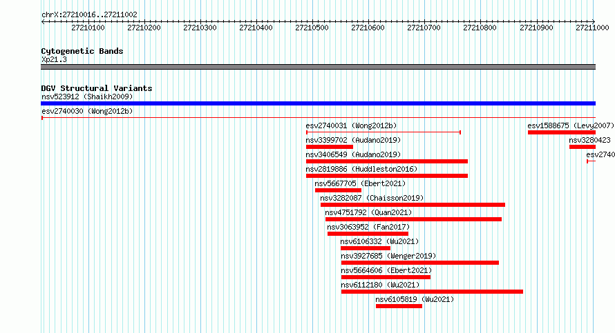Viewport: 615px width, 333px height.
Task: Select the nsv3282087 red bar
Action: coord(413,205)
